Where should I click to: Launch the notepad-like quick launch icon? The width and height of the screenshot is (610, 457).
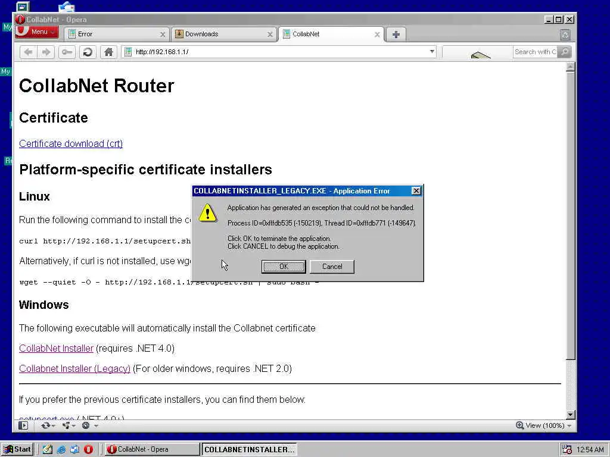48,450
